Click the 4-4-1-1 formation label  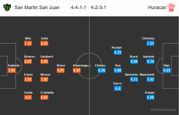tap(79, 8)
